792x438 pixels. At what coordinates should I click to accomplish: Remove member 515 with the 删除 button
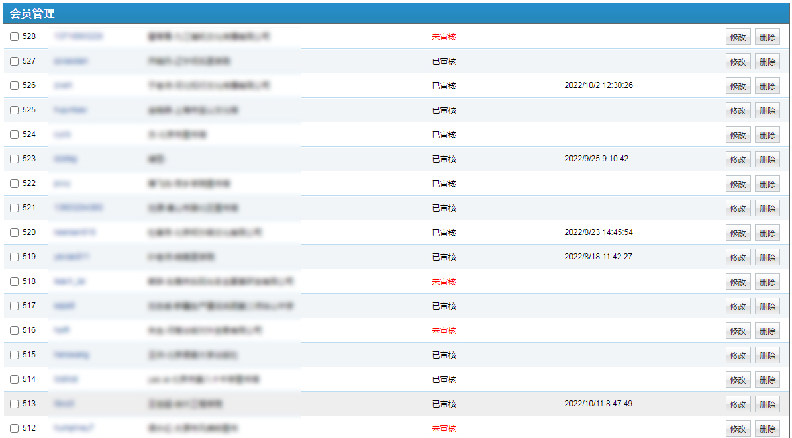pos(767,355)
